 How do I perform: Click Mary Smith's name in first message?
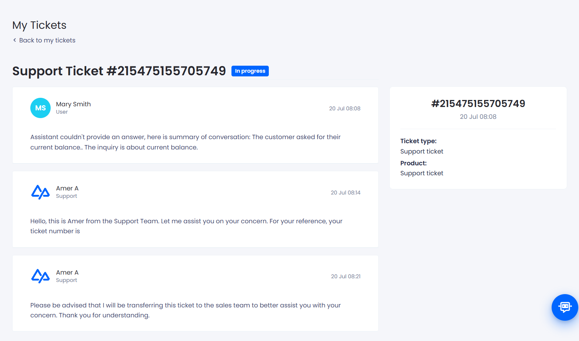(x=73, y=104)
